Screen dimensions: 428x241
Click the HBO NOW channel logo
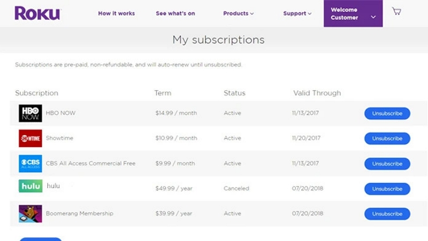coord(30,113)
